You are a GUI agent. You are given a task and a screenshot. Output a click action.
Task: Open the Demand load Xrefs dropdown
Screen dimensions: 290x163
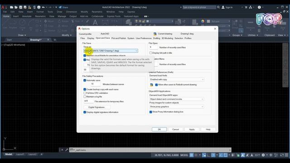coord(177,80)
